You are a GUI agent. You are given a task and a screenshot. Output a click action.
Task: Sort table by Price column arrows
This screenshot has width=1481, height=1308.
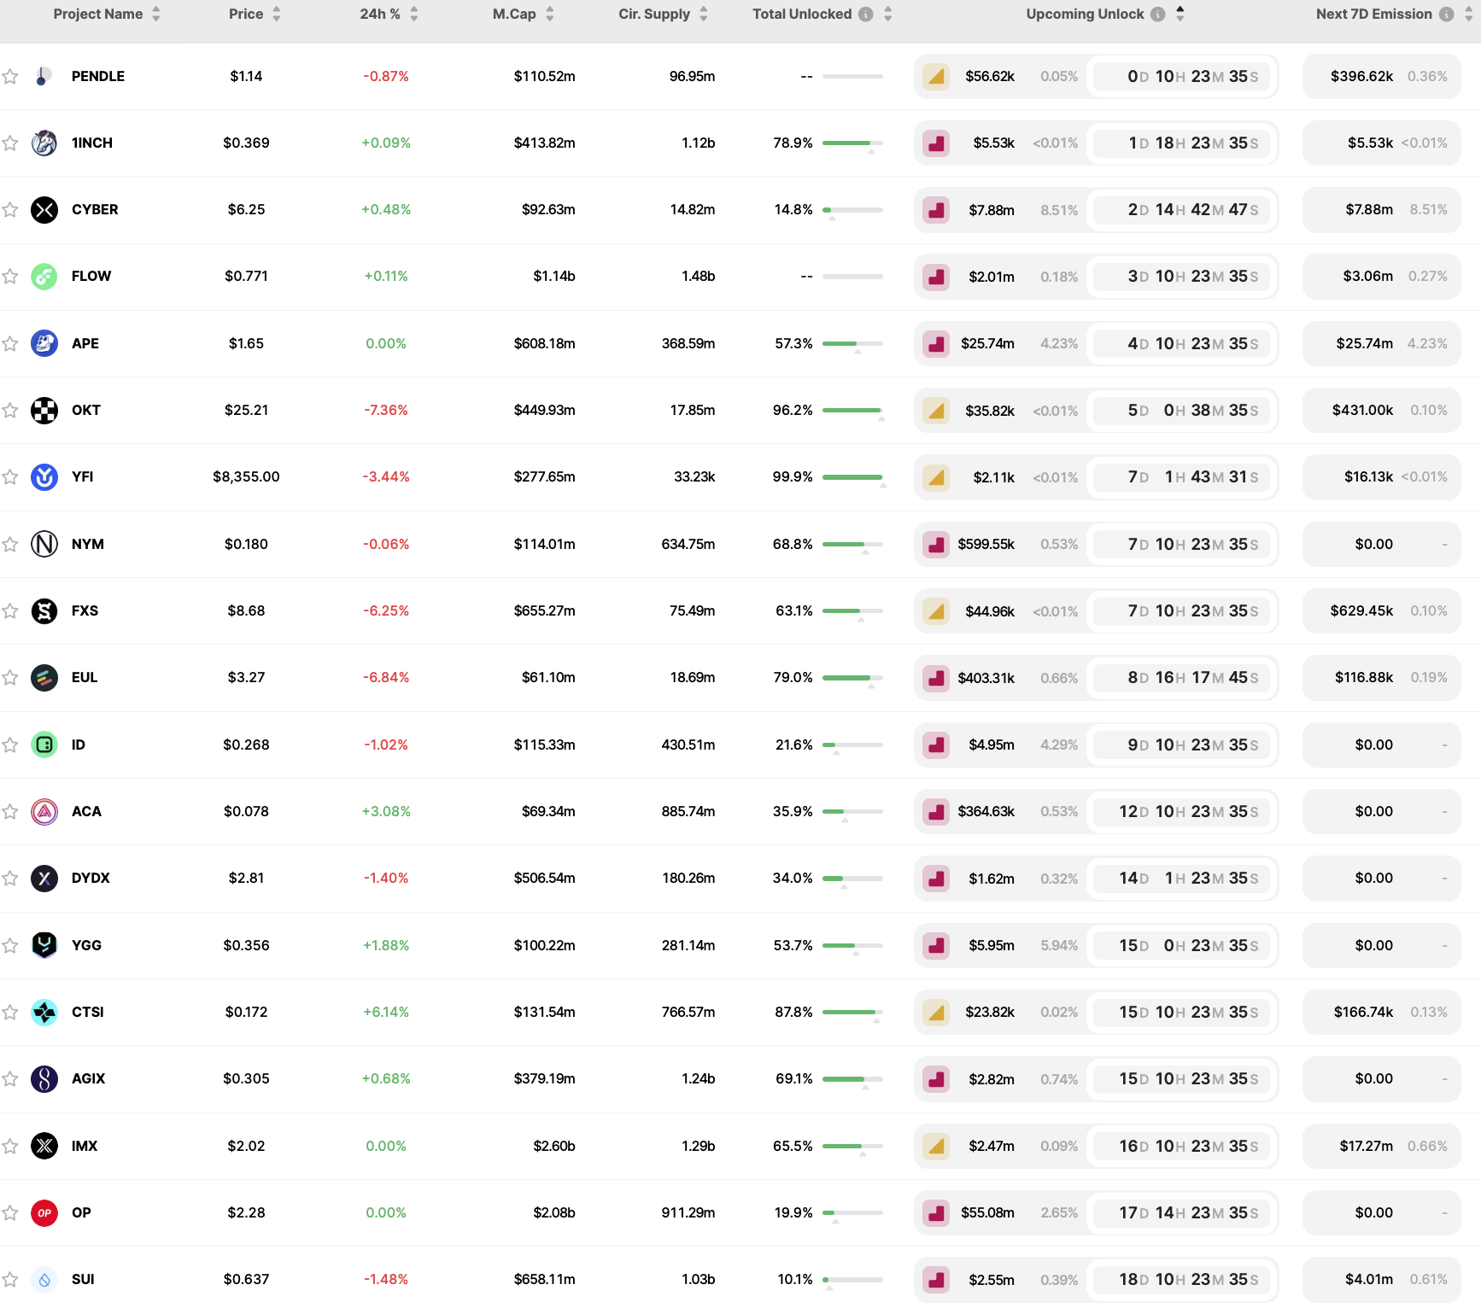(277, 15)
